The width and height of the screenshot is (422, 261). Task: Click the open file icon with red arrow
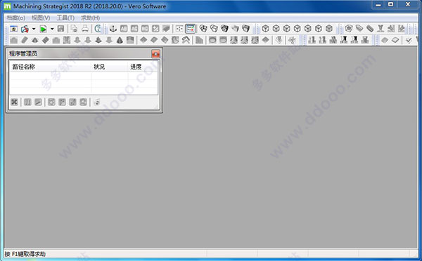click(x=25, y=29)
